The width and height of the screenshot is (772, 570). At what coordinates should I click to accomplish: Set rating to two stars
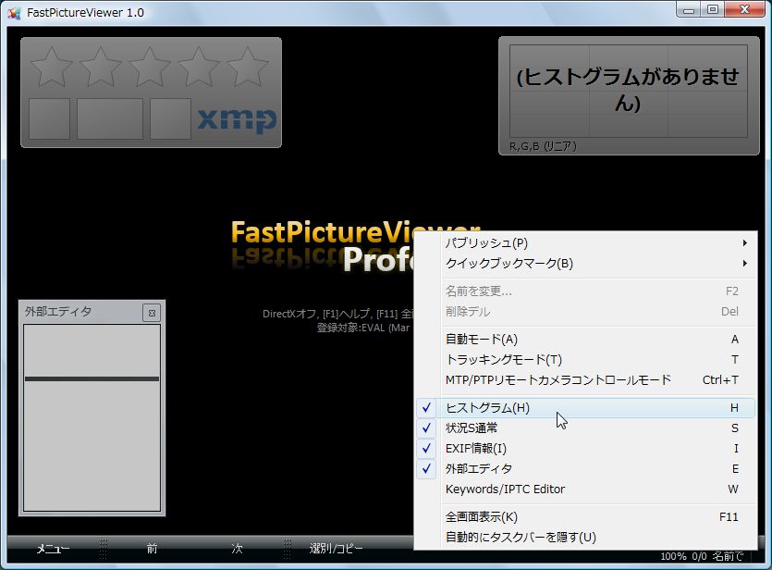click(101, 67)
